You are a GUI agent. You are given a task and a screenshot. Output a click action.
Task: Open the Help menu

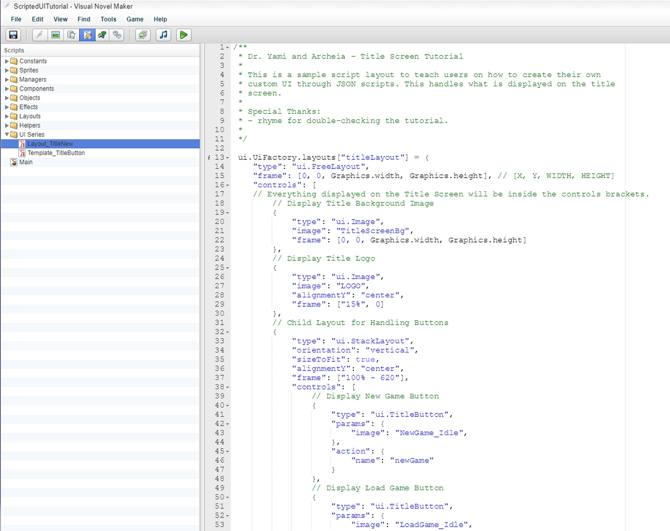(160, 19)
